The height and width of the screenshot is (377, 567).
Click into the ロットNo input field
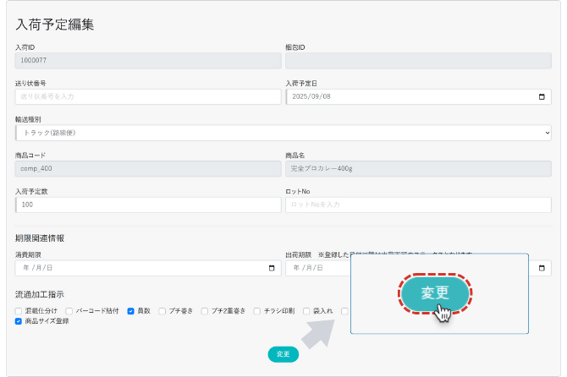point(418,205)
